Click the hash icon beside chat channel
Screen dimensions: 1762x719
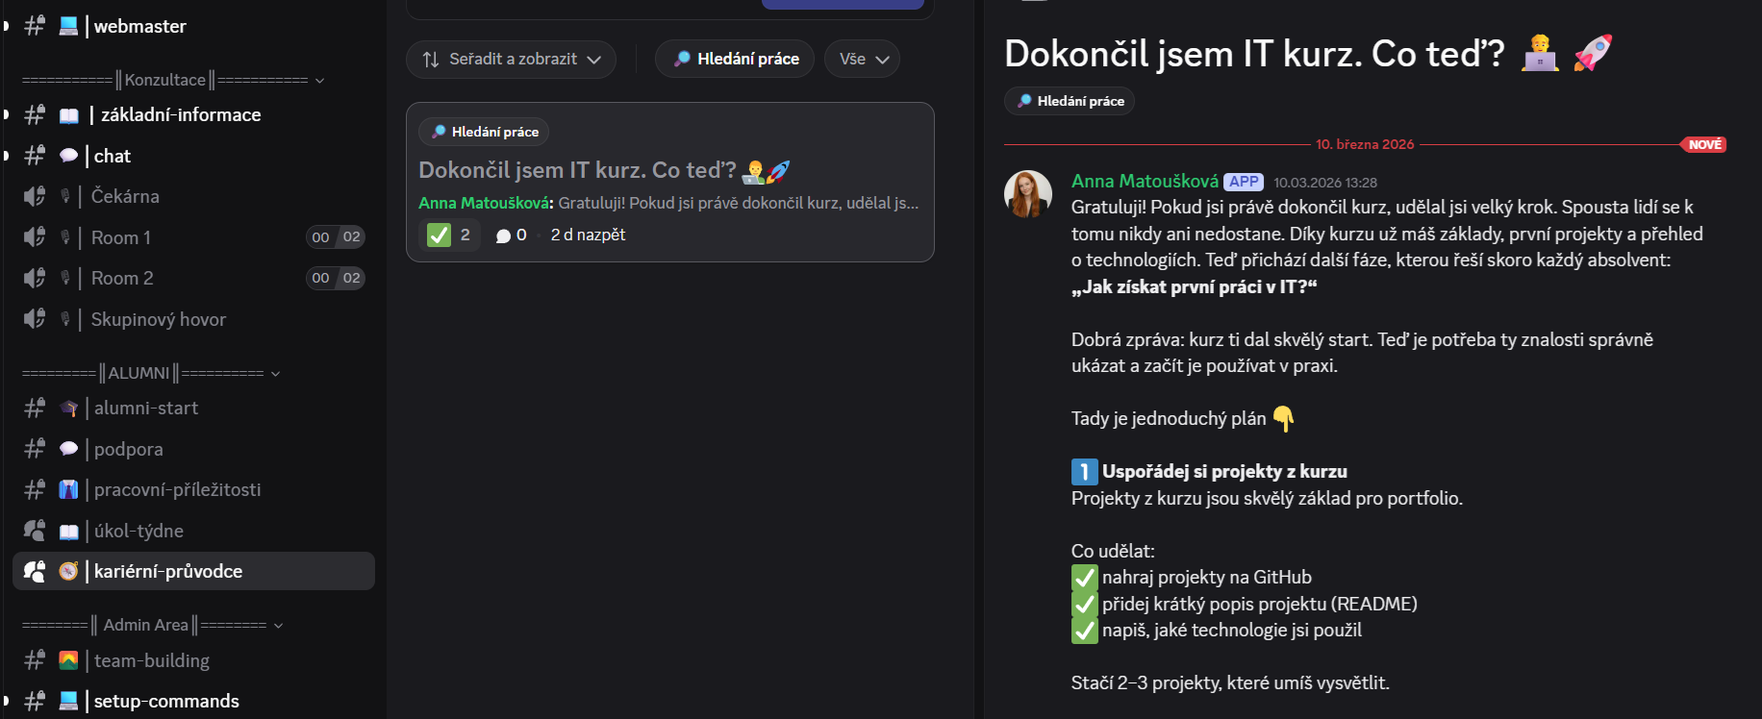(x=35, y=156)
